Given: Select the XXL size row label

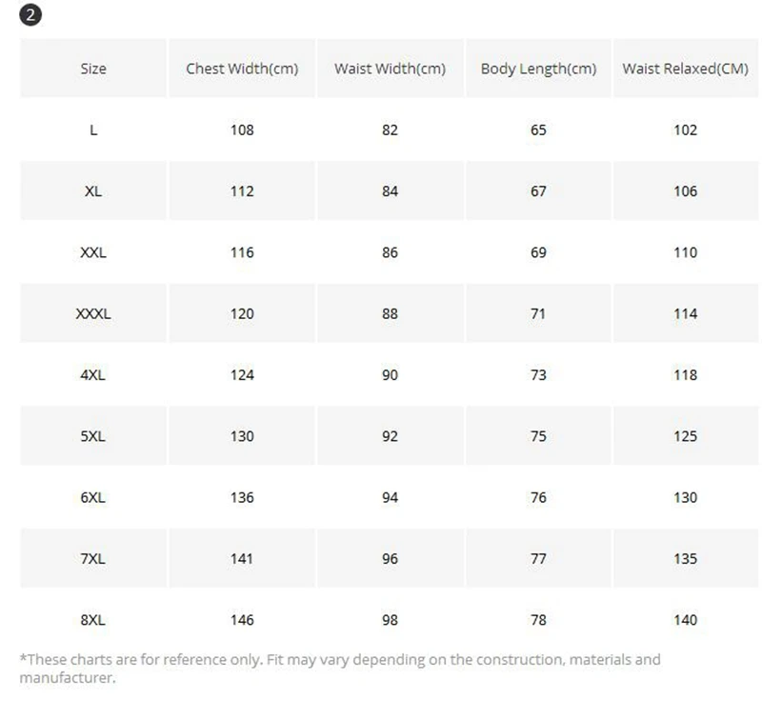Looking at the screenshot, I should click(x=93, y=252).
